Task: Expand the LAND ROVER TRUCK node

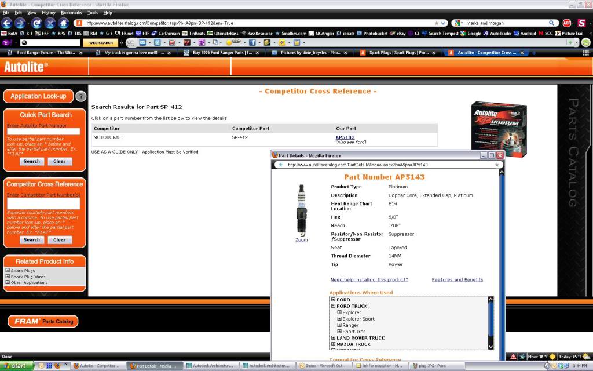Action: pyautogui.click(x=333, y=338)
